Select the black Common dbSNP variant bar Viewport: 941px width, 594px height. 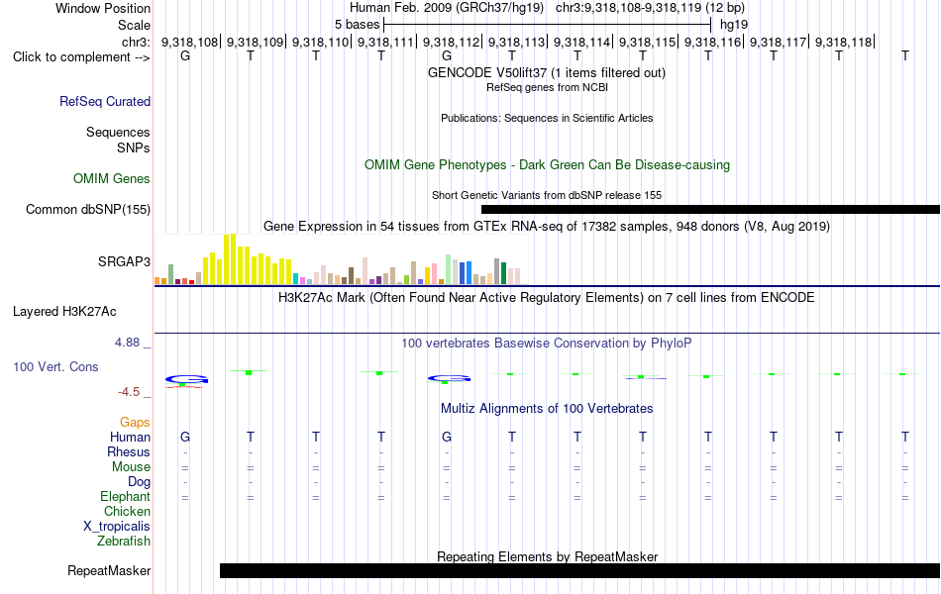point(710,210)
